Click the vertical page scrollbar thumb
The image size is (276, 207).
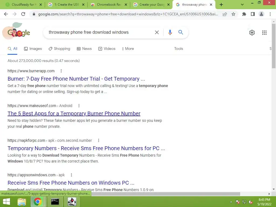coord(274,46)
